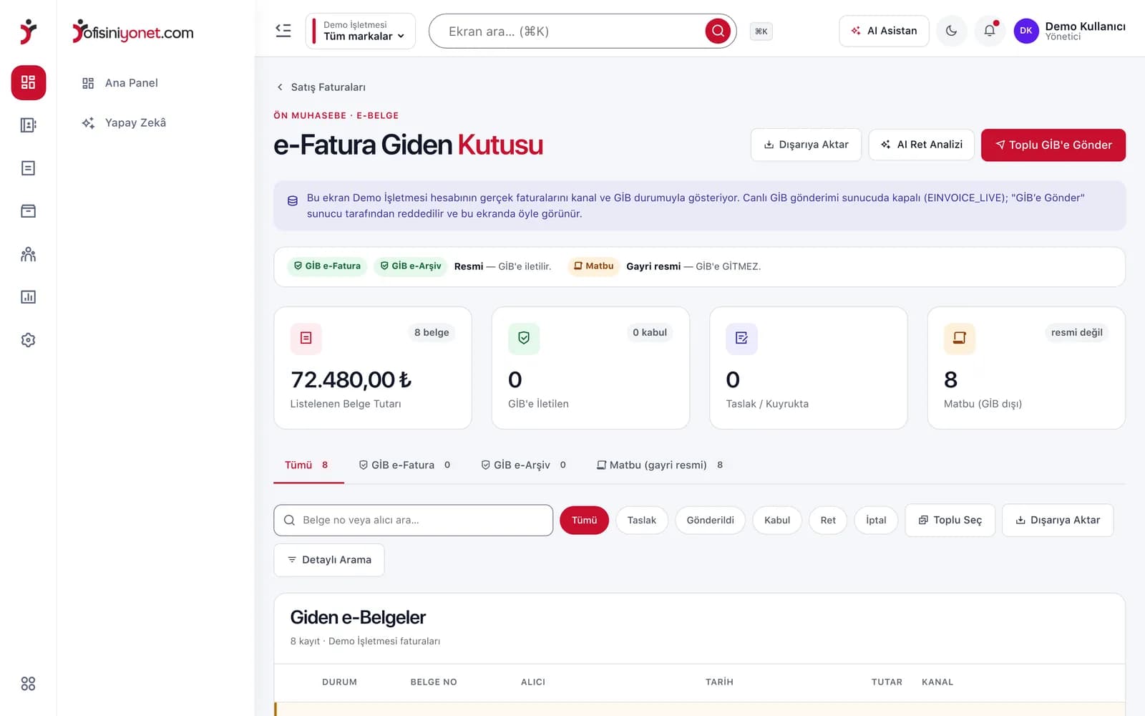Click the back chevron beside Satış Faturaları
Image resolution: width=1145 pixels, height=716 pixels.
click(x=280, y=87)
